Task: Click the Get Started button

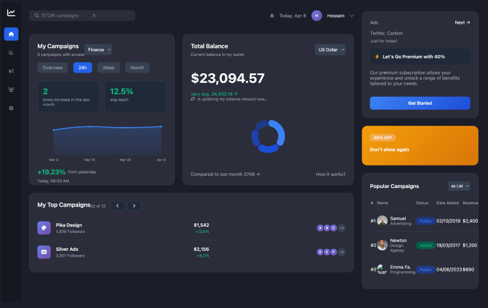Action: coord(420,103)
